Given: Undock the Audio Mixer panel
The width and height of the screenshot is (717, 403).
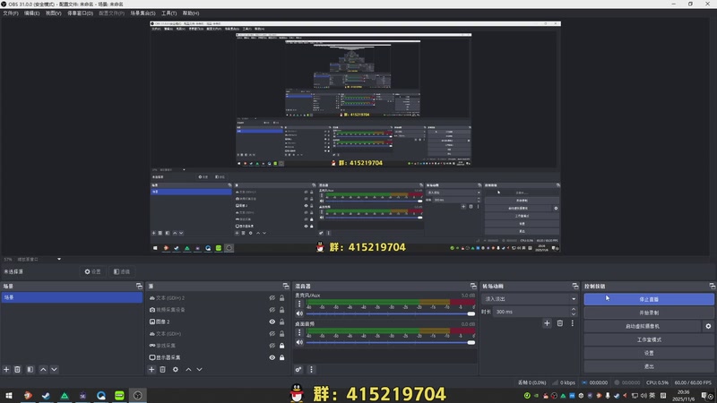Looking at the screenshot, I should click(x=473, y=286).
